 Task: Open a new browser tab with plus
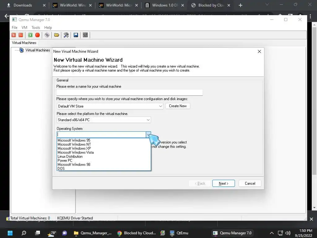coord(240,5)
